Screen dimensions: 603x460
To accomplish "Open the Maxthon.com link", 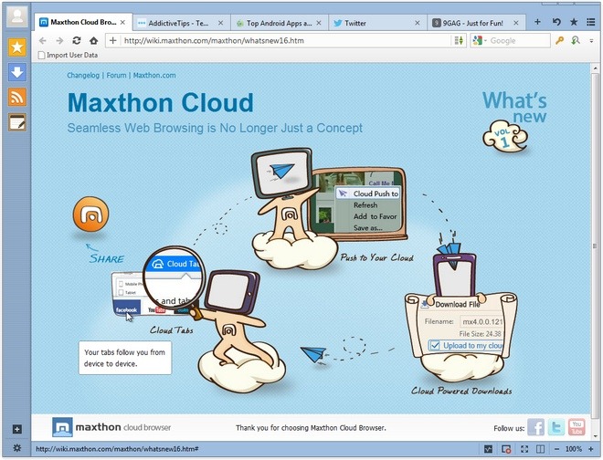I will coord(154,76).
